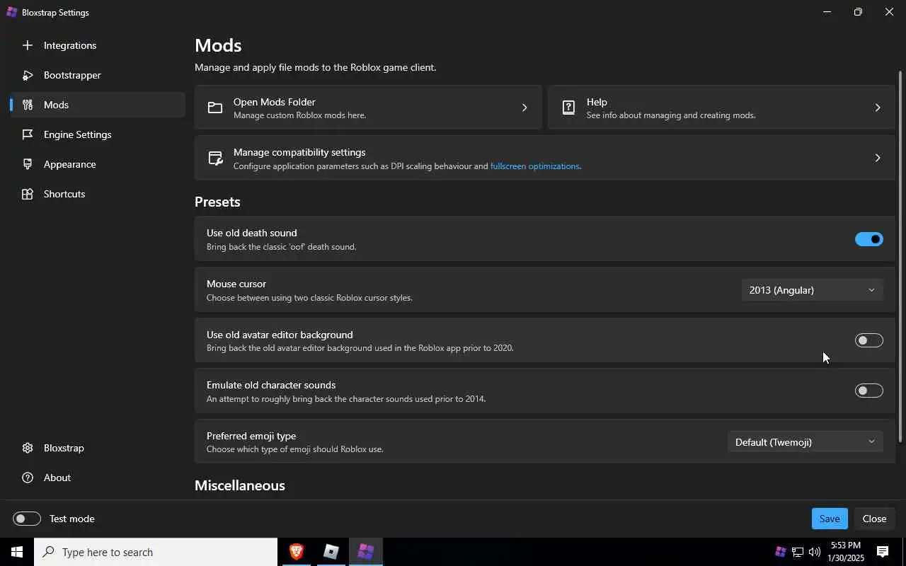The image size is (906, 566).
Task: Click the Appearance brush icon
Action: coord(28,164)
